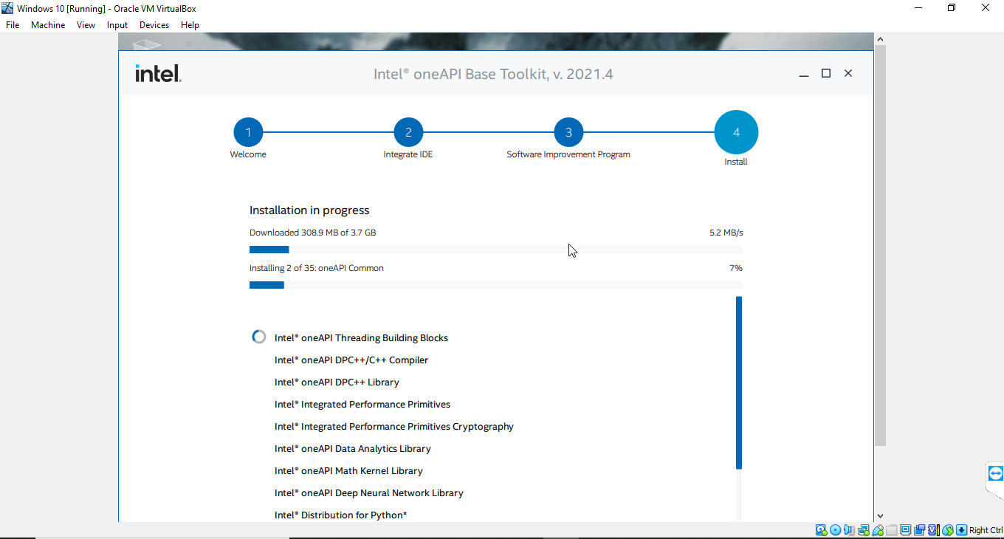
Task: Click the scroll-down arrow on the scrollbar
Action: pos(880,515)
